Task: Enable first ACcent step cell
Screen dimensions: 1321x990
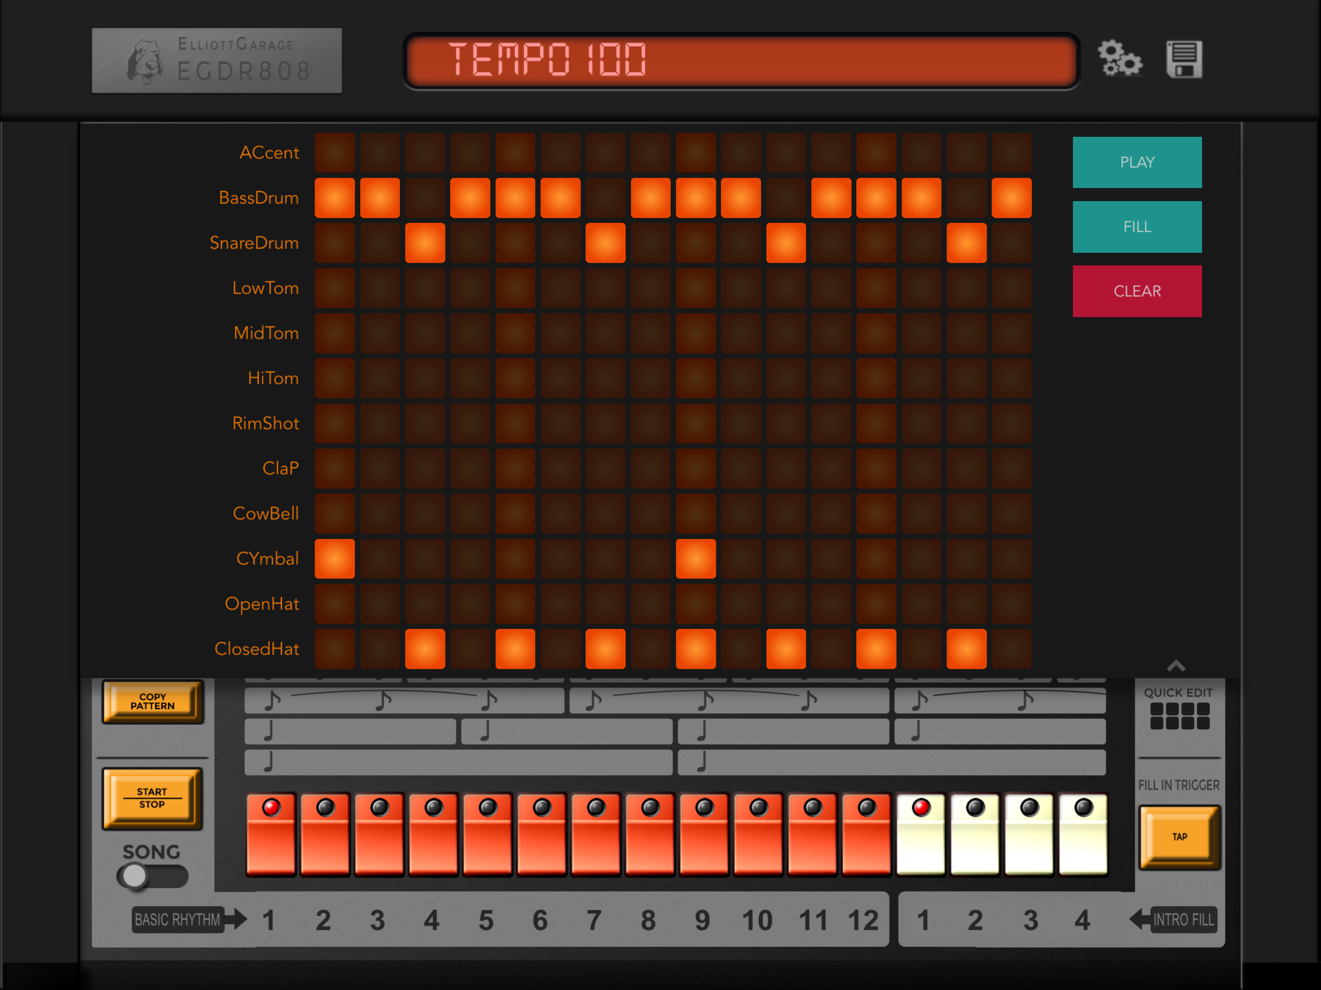Action: (335, 153)
